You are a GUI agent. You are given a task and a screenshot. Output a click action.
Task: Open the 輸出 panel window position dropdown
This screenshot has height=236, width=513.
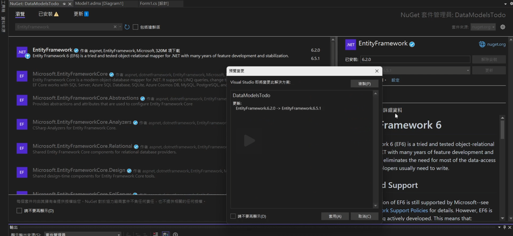pyautogui.click(x=499, y=227)
